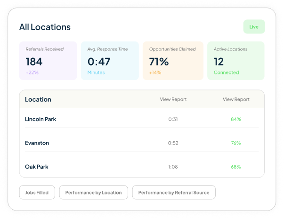Click the first View Report column header
This screenshot has height=219, width=284.
(x=173, y=99)
